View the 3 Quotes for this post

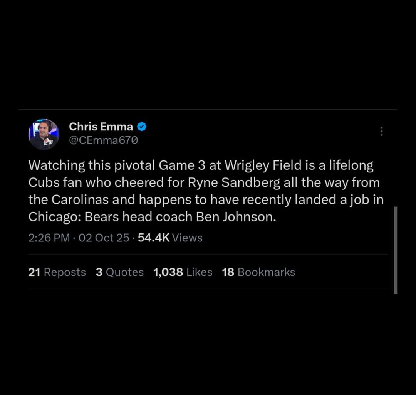point(119,272)
